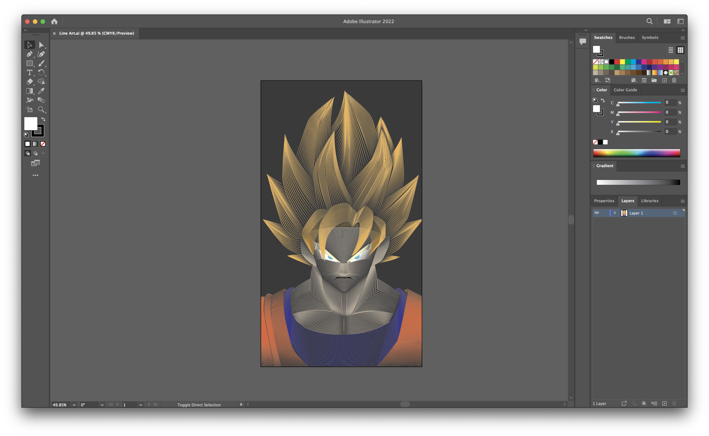This screenshot has width=709, height=436.
Task: Select the Eraser tool
Action: [x=30, y=82]
